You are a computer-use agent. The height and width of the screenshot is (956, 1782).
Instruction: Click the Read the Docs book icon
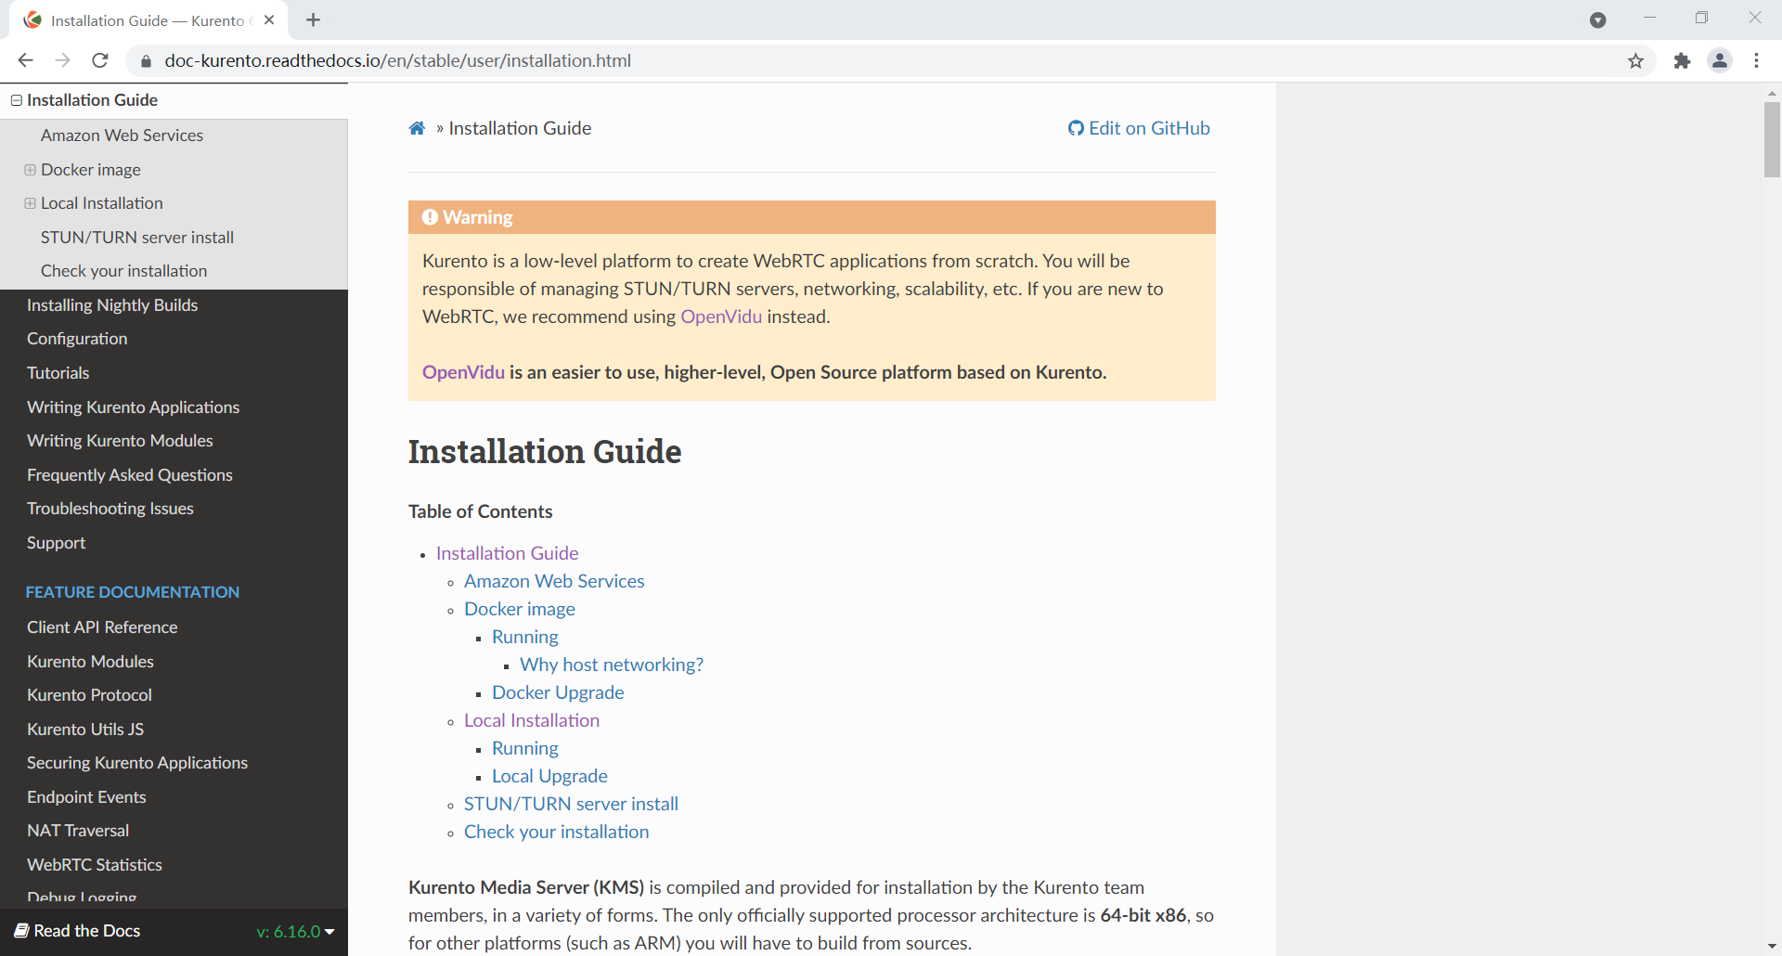21,930
